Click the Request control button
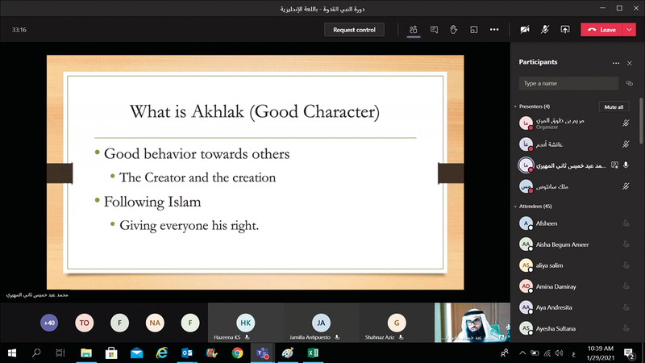The height and width of the screenshot is (363, 645). click(355, 30)
